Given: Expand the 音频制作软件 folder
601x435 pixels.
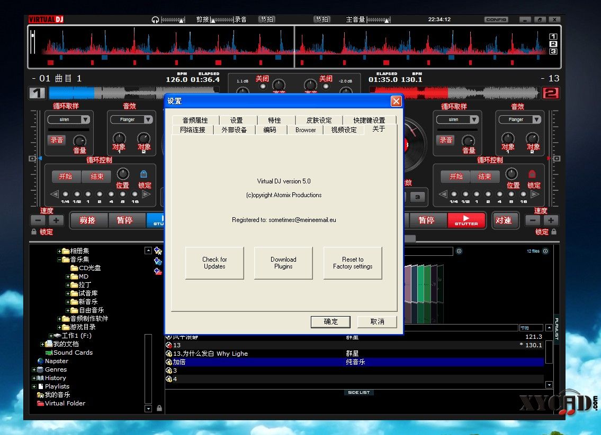Looking at the screenshot, I should (59, 319).
